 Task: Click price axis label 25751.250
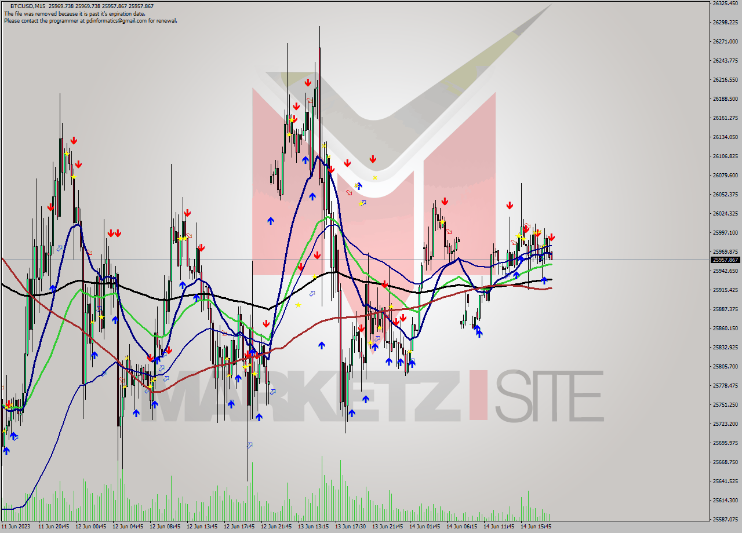(725, 404)
